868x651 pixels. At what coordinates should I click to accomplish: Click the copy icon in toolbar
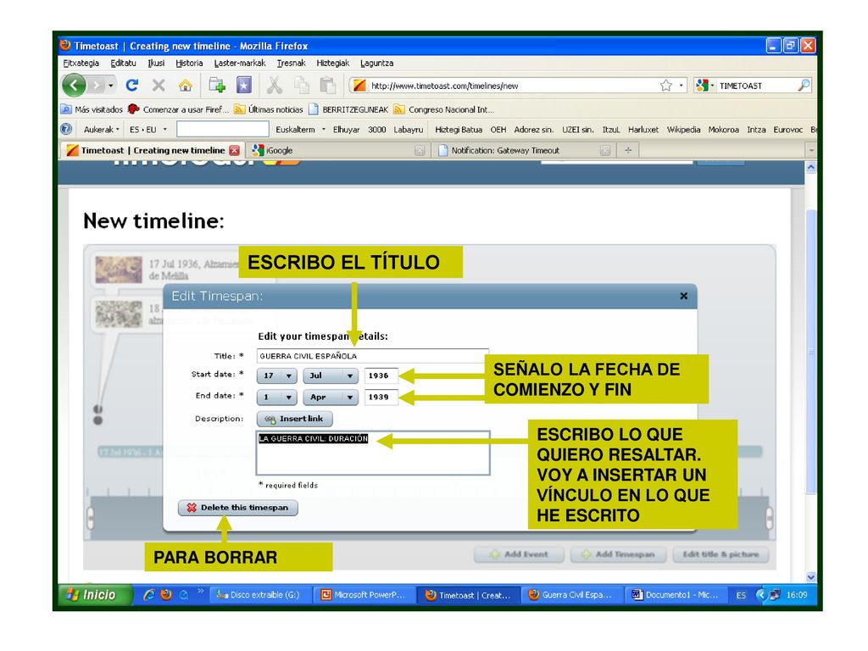point(302,86)
